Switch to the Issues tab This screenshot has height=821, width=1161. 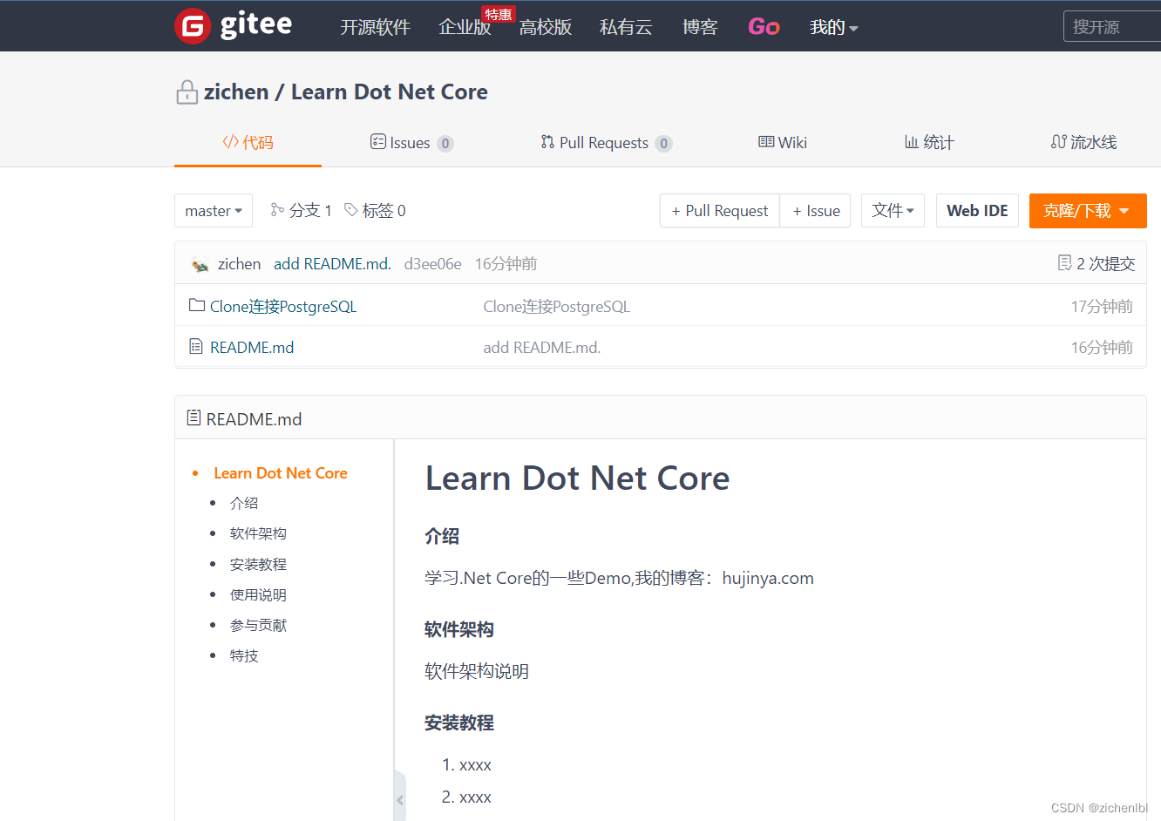point(410,142)
